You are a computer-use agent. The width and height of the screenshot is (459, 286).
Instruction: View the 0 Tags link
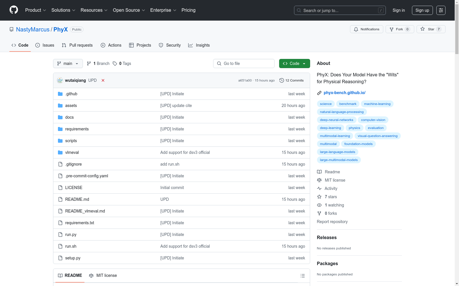coord(122,63)
